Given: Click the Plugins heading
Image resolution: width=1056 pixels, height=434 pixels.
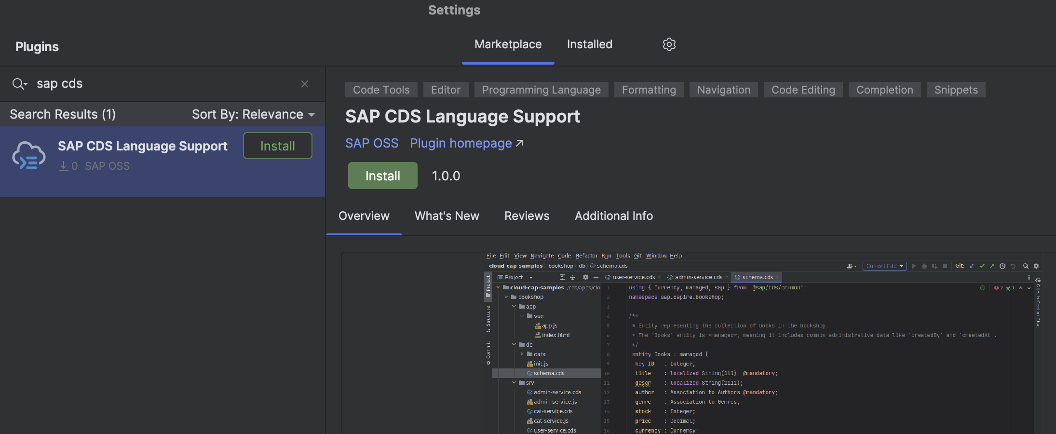Looking at the screenshot, I should 37,47.
